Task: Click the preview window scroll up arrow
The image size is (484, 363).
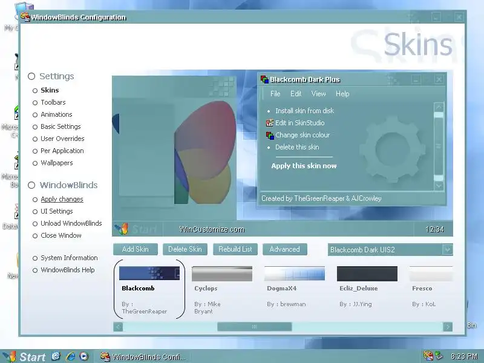Action: [x=439, y=107]
